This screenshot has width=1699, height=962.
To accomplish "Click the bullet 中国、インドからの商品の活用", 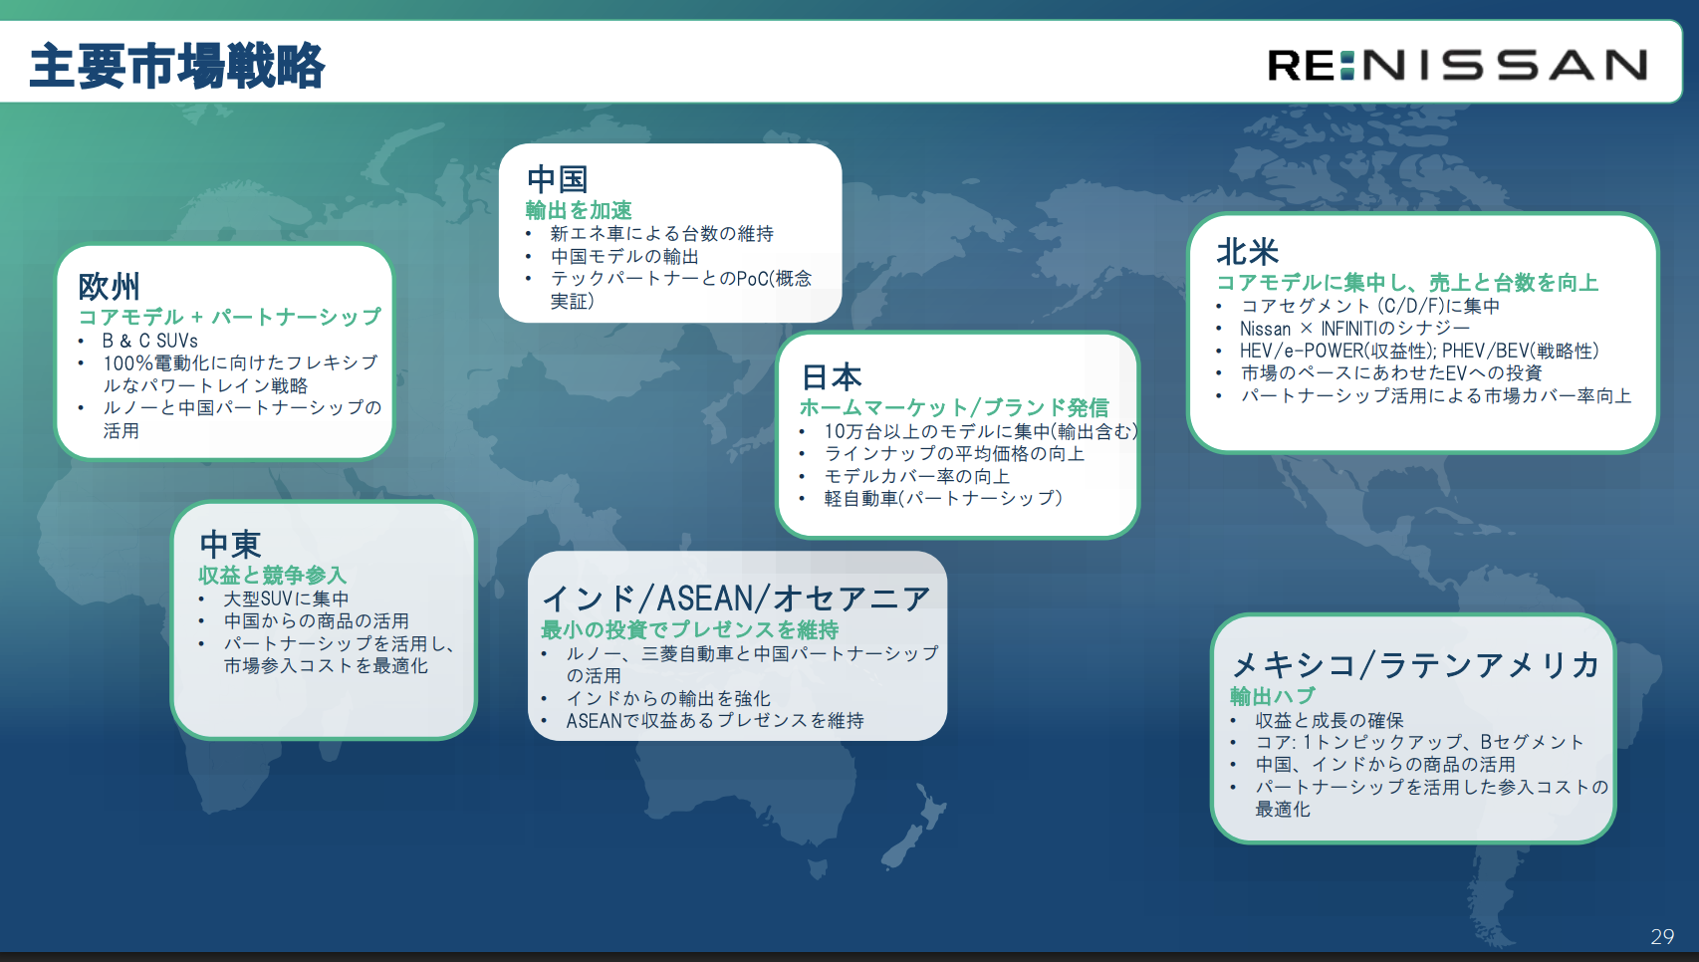I will pos(1385,764).
